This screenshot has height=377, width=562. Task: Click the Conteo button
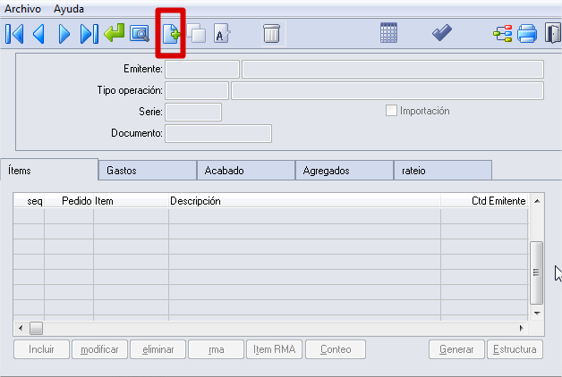click(x=336, y=349)
